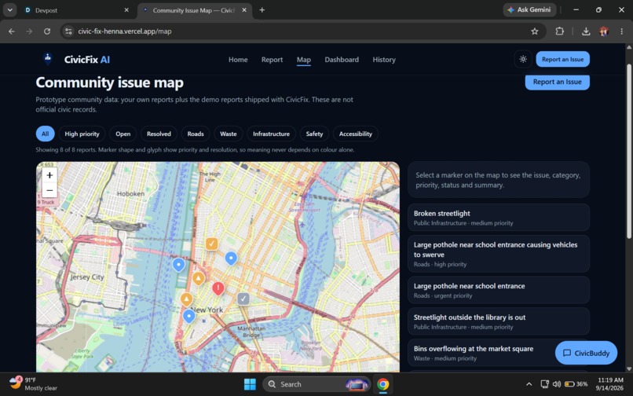Open the Dashboard nav link
Viewport: 633px width, 396px height.
[342, 60]
